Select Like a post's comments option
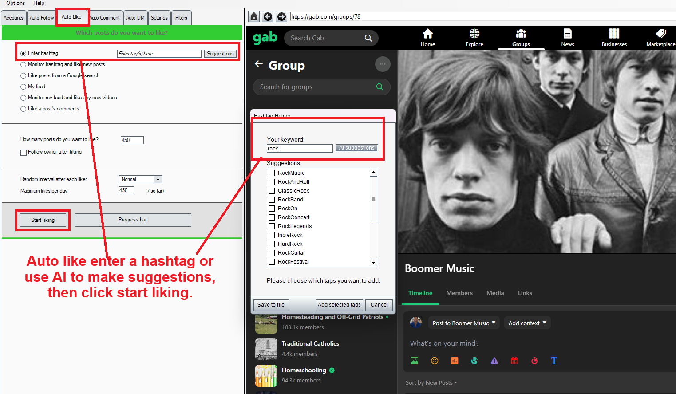Viewport: 676px width, 394px height. point(24,109)
